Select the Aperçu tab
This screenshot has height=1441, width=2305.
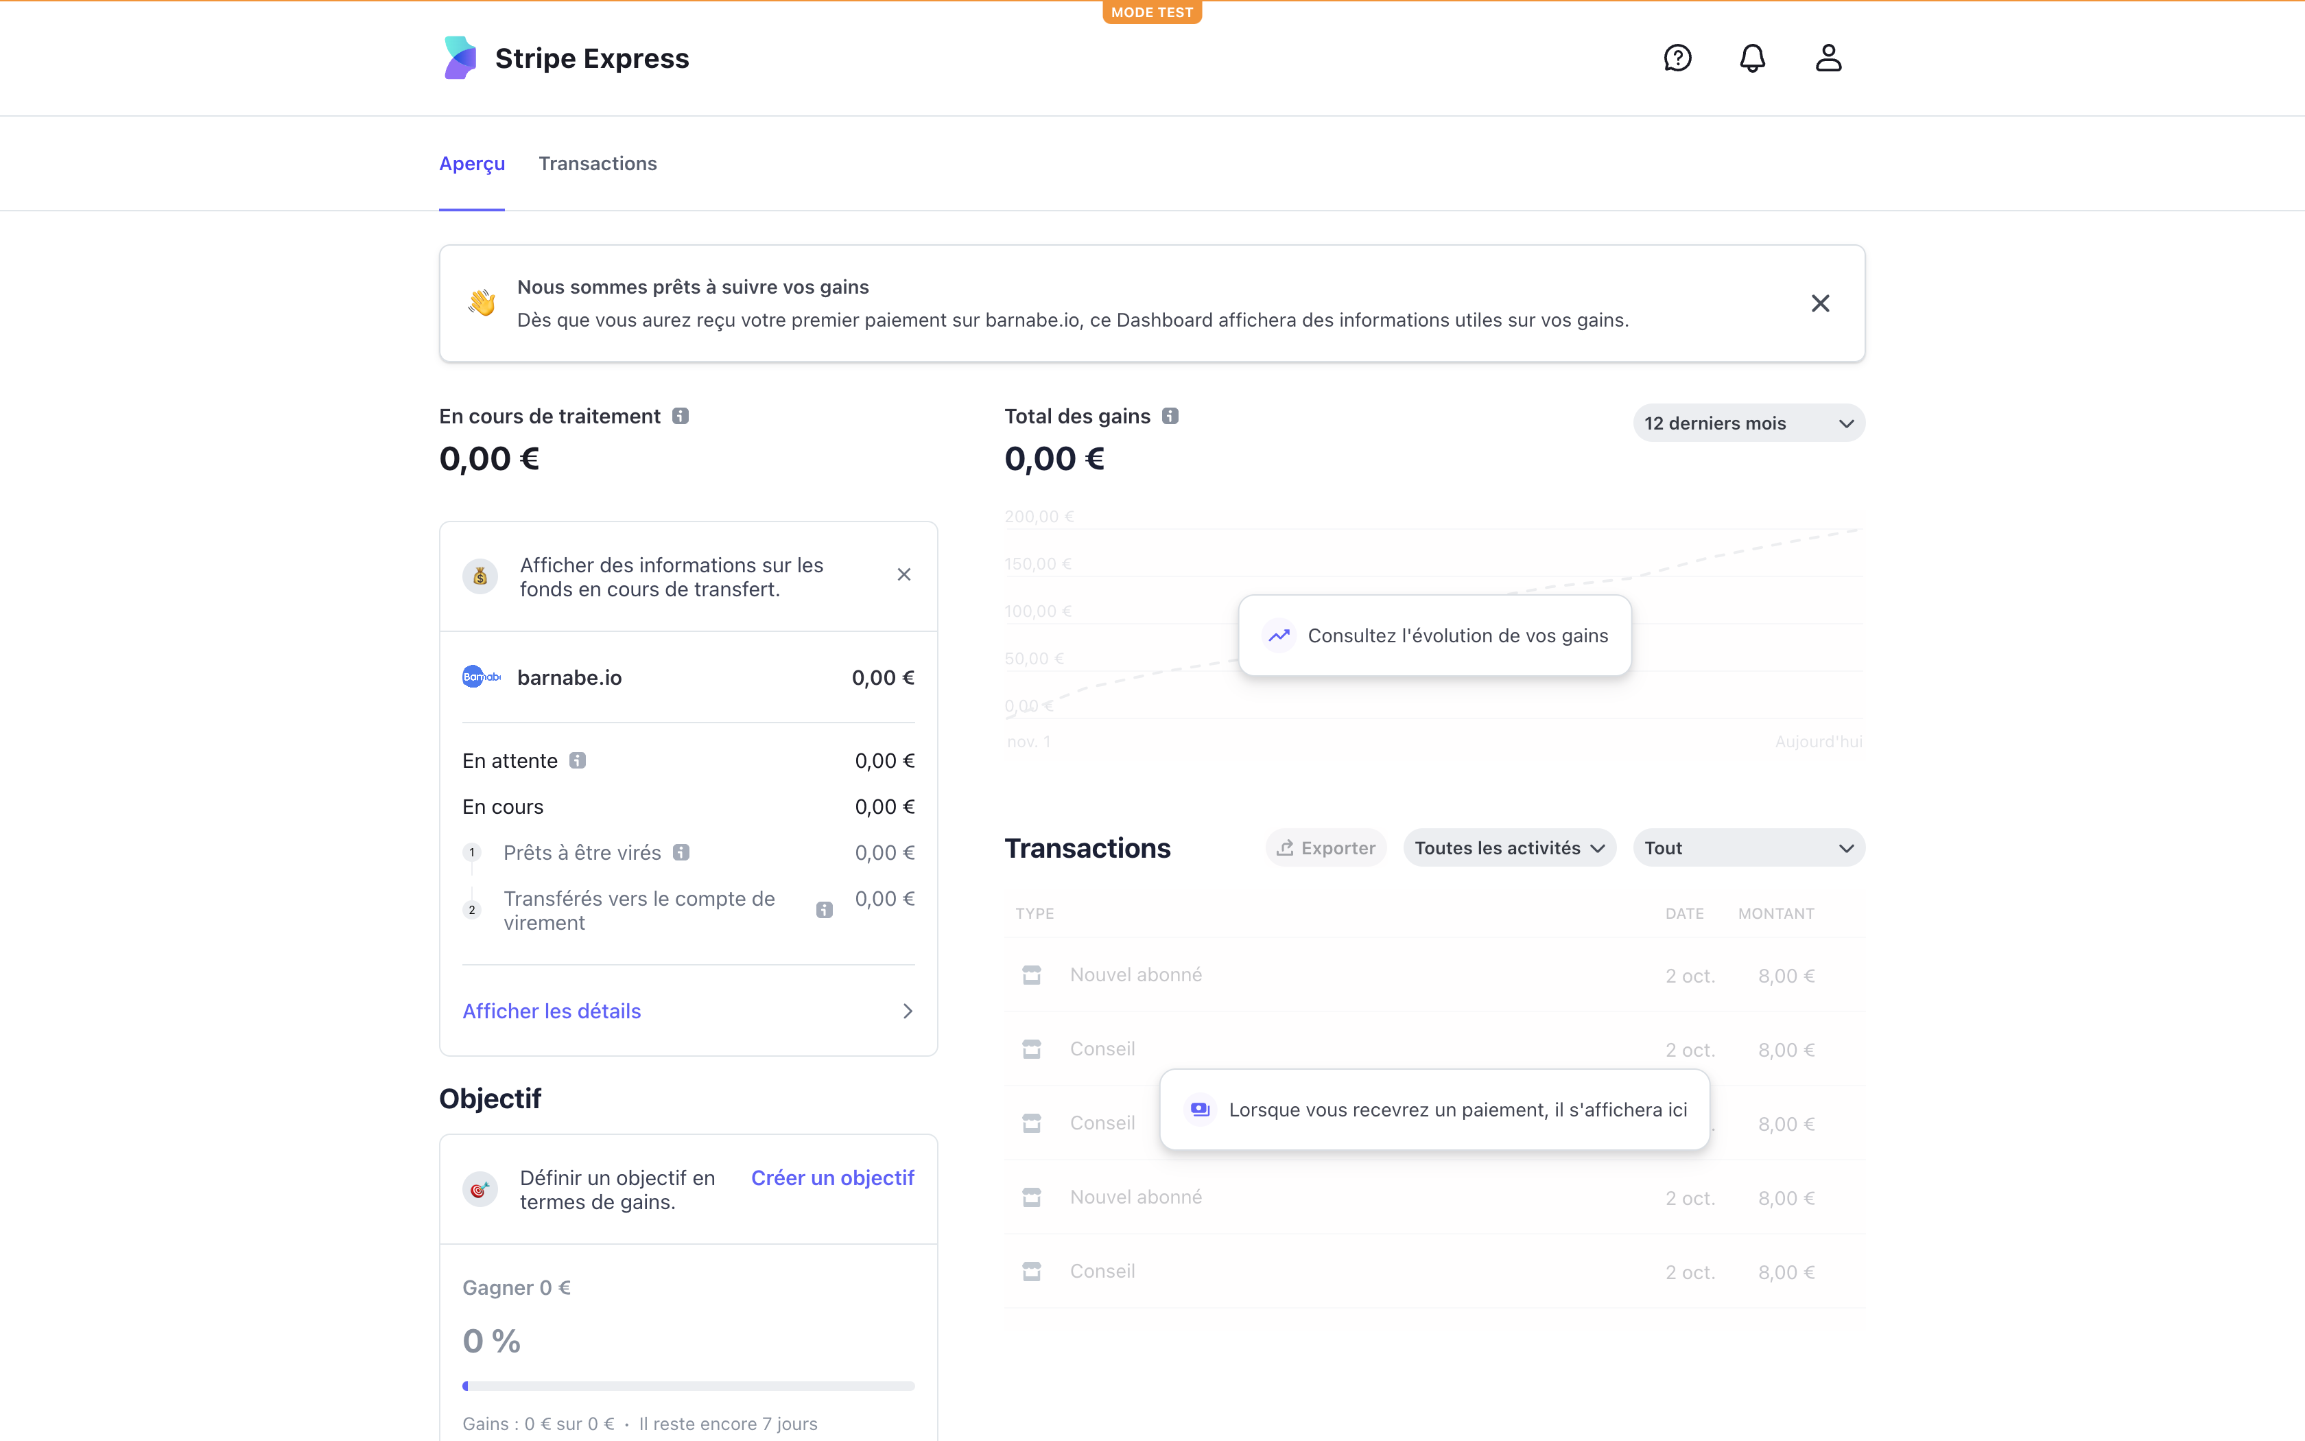[471, 164]
